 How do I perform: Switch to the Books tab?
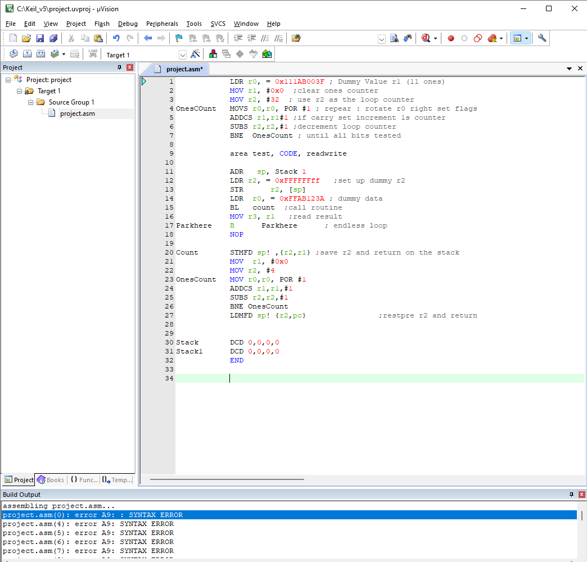(x=51, y=479)
